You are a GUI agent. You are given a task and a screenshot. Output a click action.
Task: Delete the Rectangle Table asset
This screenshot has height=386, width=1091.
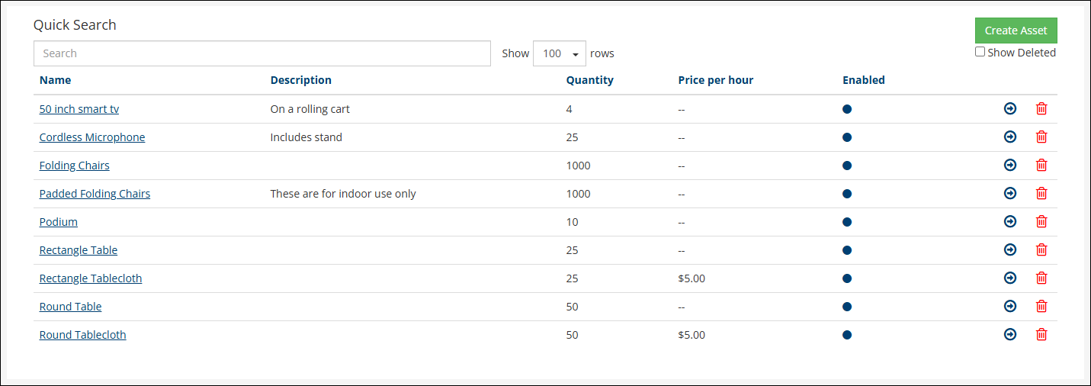(1041, 250)
